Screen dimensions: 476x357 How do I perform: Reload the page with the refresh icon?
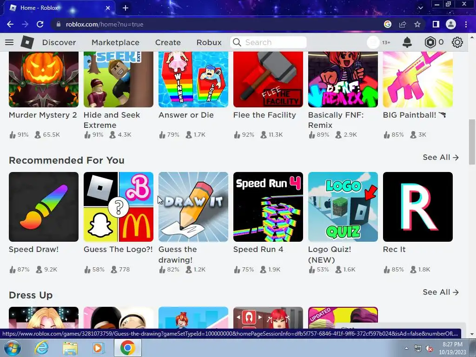pos(40,24)
